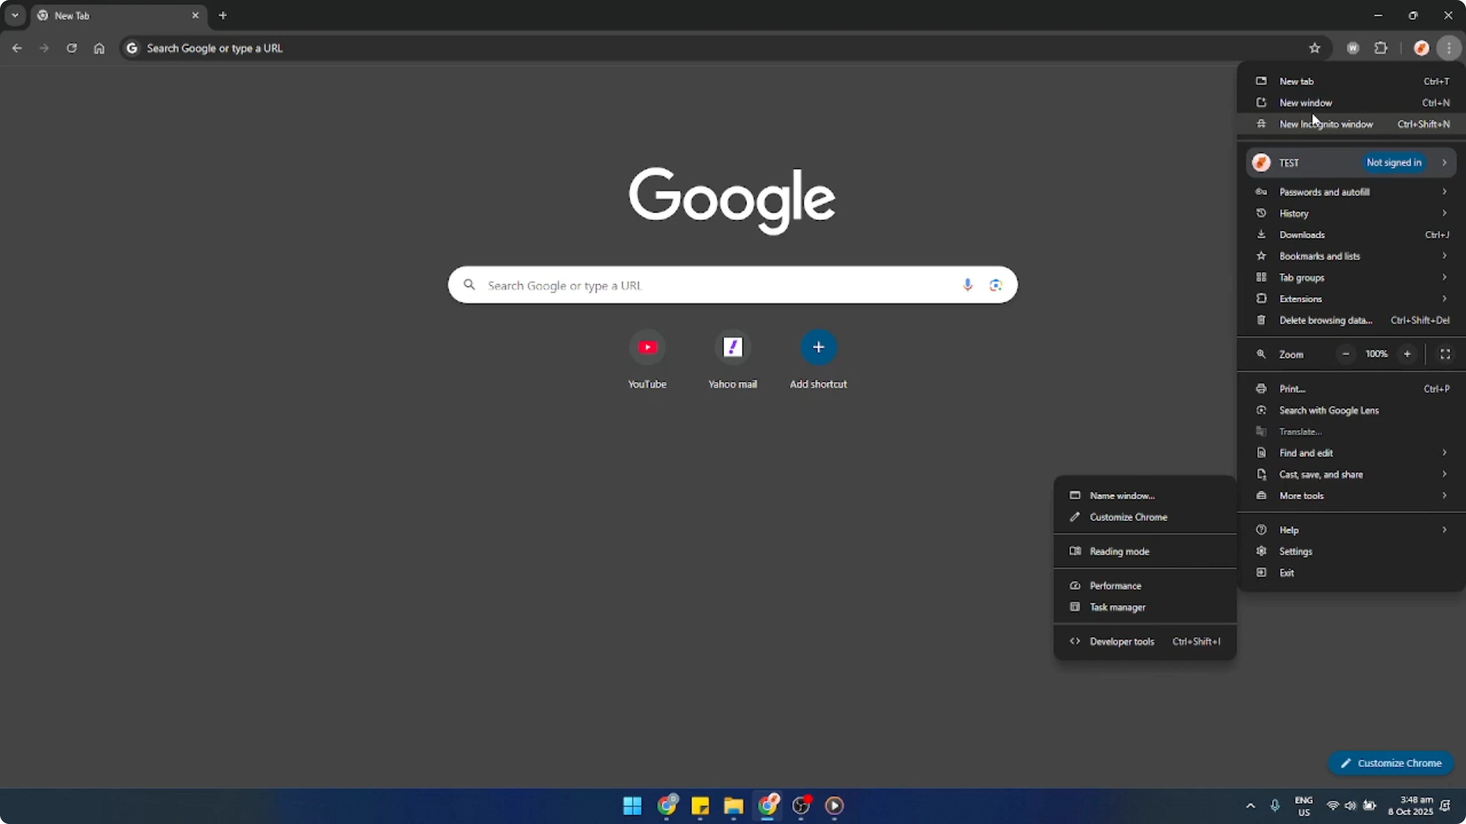Image resolution: width=1466 pixels, height=824 pixels.
Task: Expand Passwords and autofill submenu
Action: (1351, 191)
